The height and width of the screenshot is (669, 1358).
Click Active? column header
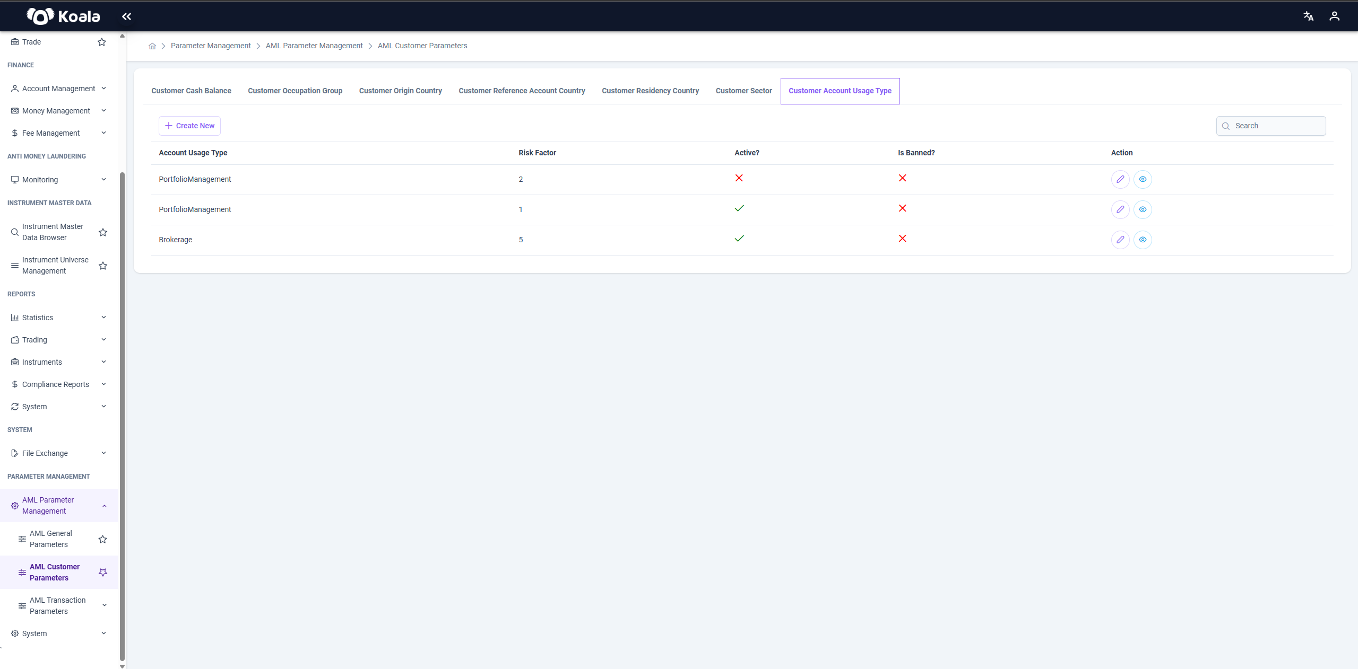coord(747,153)
